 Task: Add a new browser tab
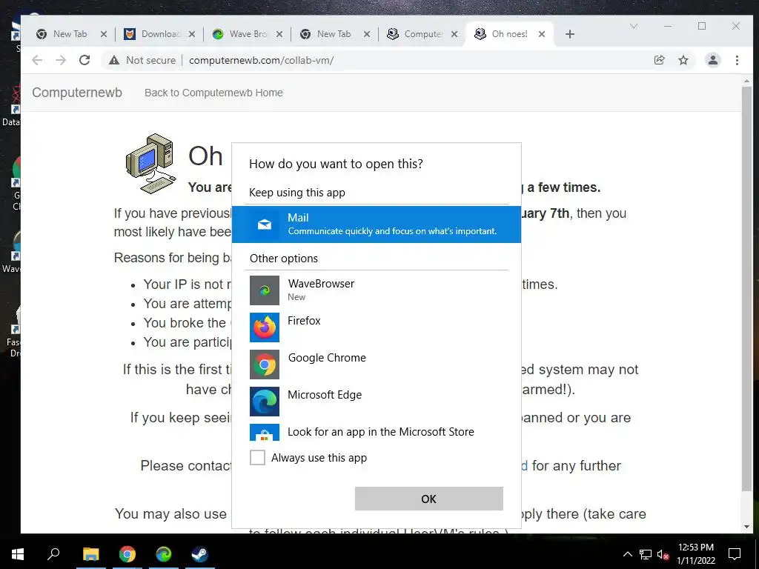(570, 34)
